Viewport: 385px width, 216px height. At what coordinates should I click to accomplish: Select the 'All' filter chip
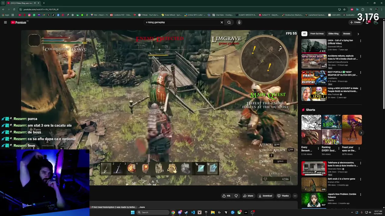304,34
